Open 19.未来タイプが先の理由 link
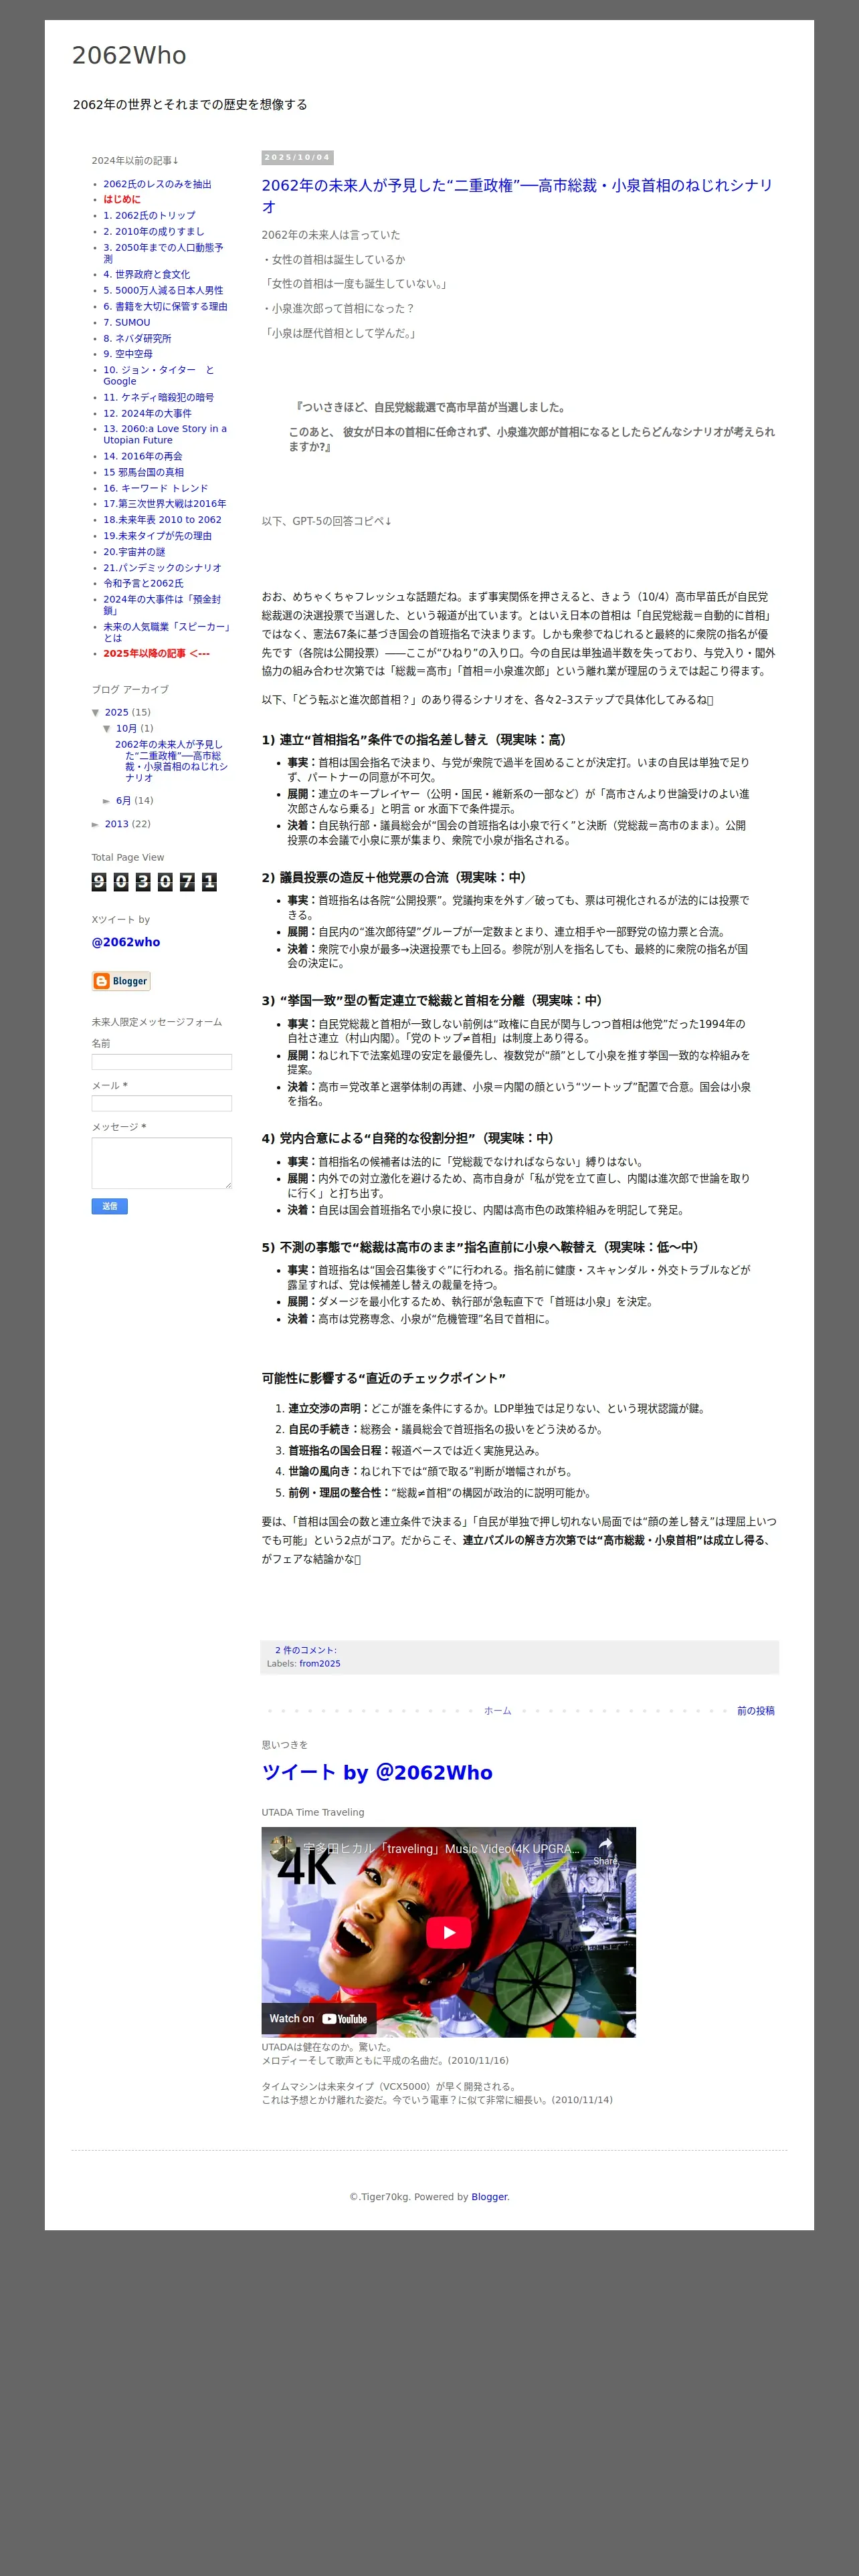The height and width of the screenshot is (2576, 859). coord(157,535)
